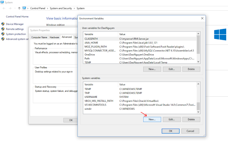228x141 pixels.
Task: Select the windir system variable
Action: click(140, 109)
